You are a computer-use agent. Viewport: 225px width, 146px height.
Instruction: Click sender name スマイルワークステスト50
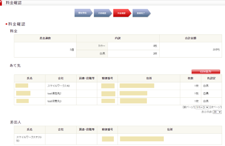click(x=29, y=139)
